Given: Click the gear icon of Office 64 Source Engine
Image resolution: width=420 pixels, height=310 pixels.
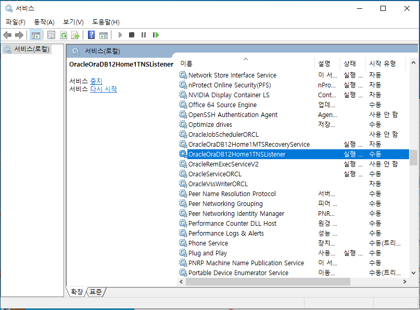Looking at the screenshot, I should (x=183, y=105).
